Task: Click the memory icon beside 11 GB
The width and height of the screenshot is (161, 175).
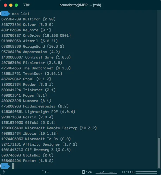Action: point(123,172)
